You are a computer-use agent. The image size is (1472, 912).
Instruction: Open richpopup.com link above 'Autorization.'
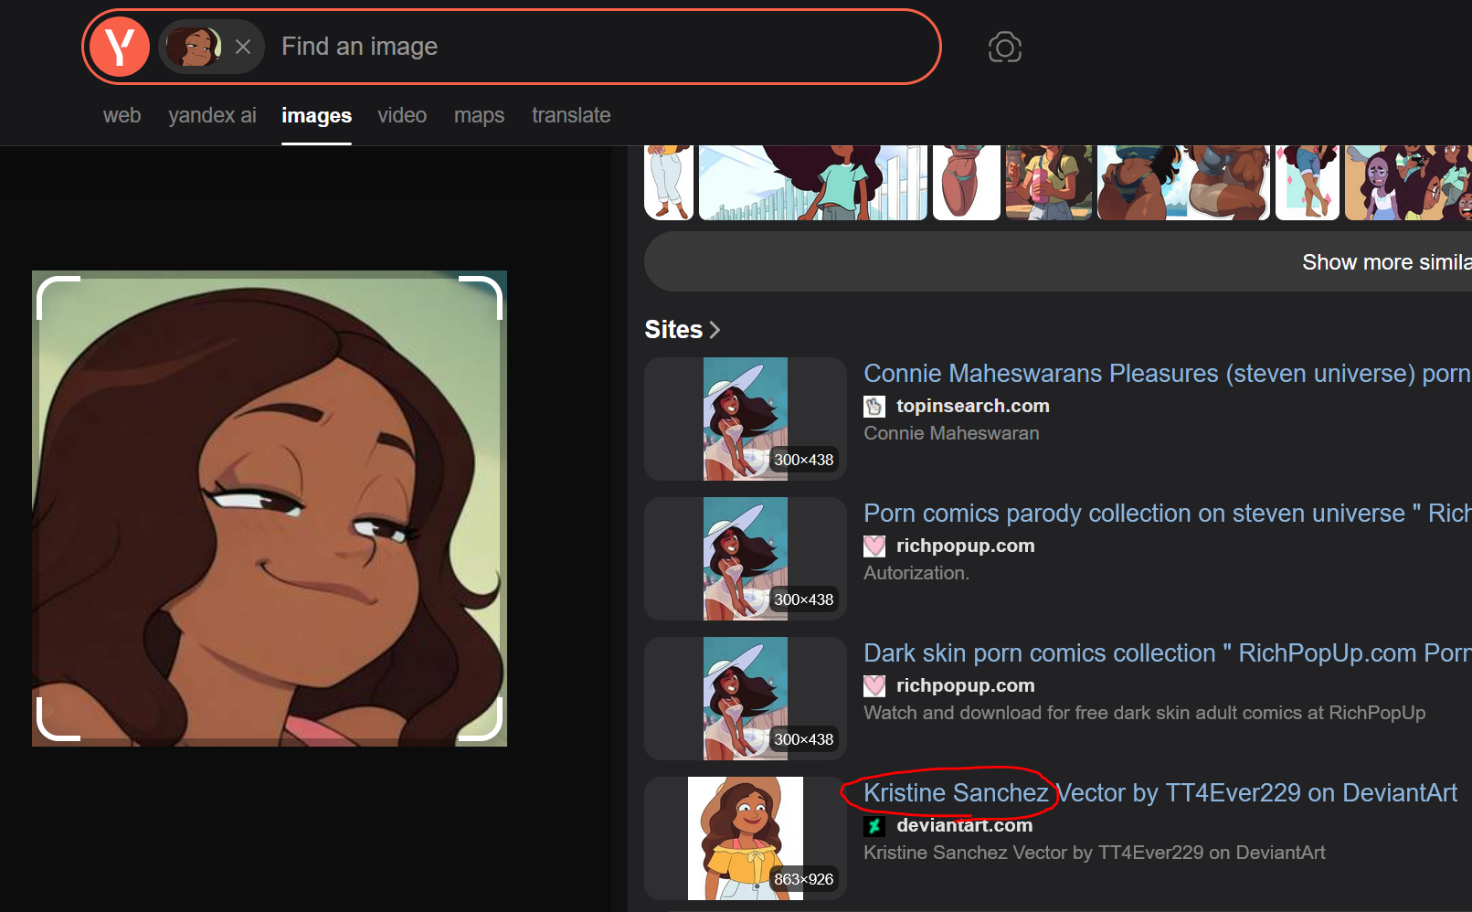(965, 546)
